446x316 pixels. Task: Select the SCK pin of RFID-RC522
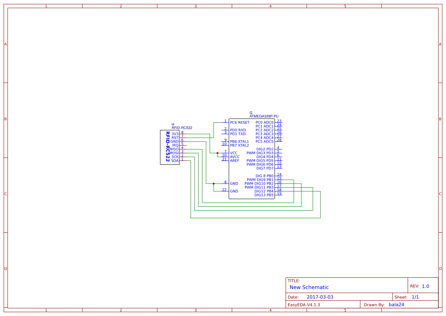(175, 157)
